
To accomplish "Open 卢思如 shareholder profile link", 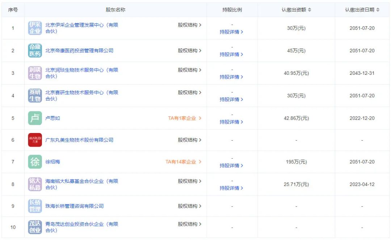I will (52, 118).
